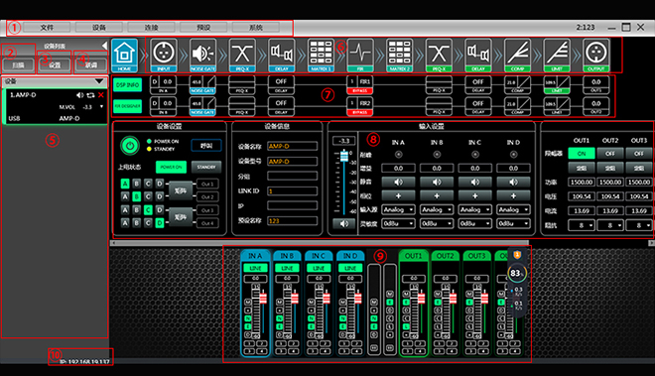This screenshot has width=655, height=376.
Task: Open IN B input source Analog dropdown
Action: (437, 209)
